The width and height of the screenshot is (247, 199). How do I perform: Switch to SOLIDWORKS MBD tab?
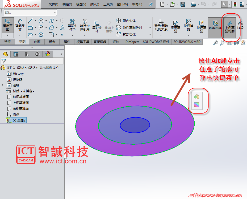tap(187, 42)
